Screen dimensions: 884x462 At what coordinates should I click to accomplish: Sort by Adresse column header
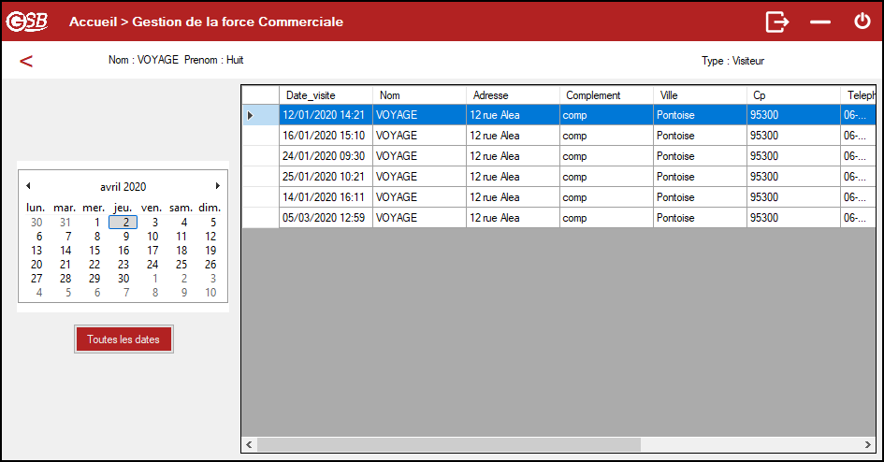coord(513,95)
